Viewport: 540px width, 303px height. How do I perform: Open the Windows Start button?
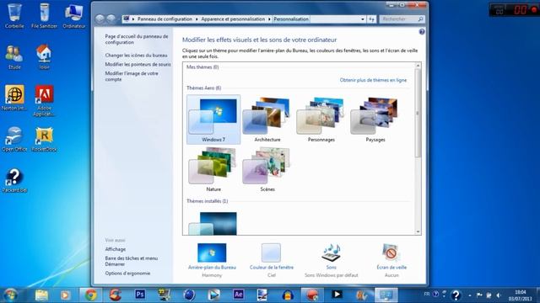coord(10,295)
